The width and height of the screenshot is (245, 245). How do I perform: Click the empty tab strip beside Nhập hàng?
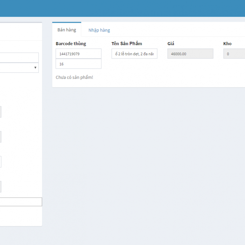coord(175,30)
